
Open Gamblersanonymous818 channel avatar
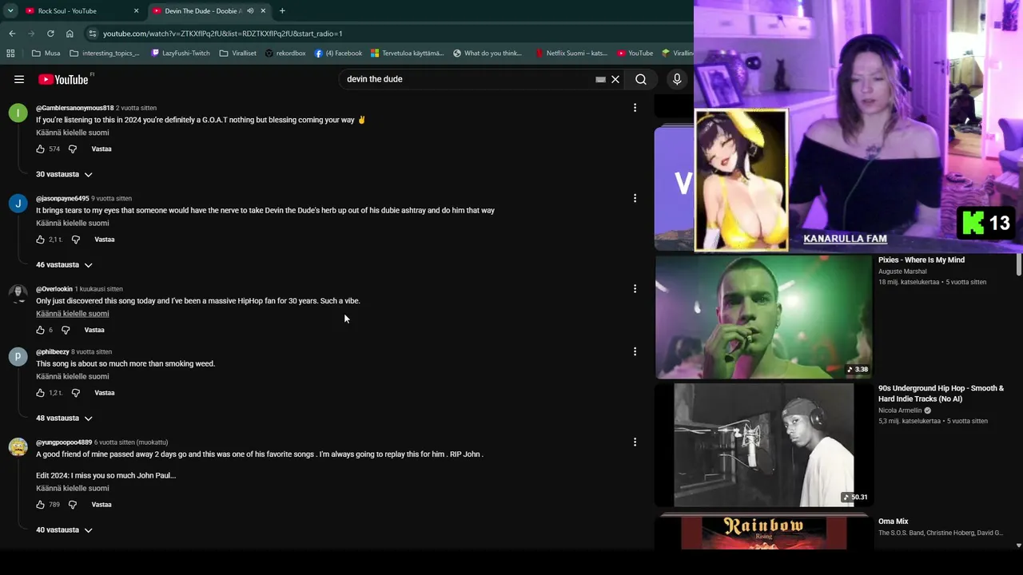(x=18, y=113)
